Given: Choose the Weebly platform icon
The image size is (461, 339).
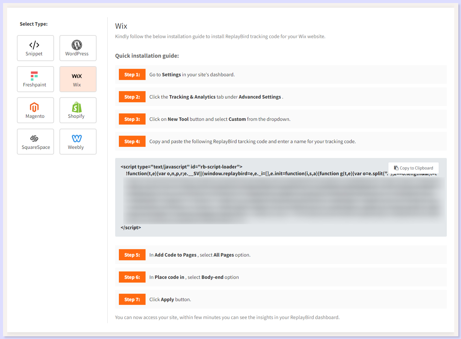Looking at the screenshot, I should tap(78, 141).
